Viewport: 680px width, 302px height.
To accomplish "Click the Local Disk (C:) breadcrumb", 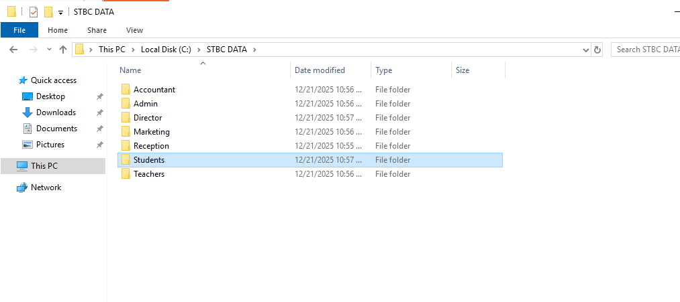I will click(166, 50).
